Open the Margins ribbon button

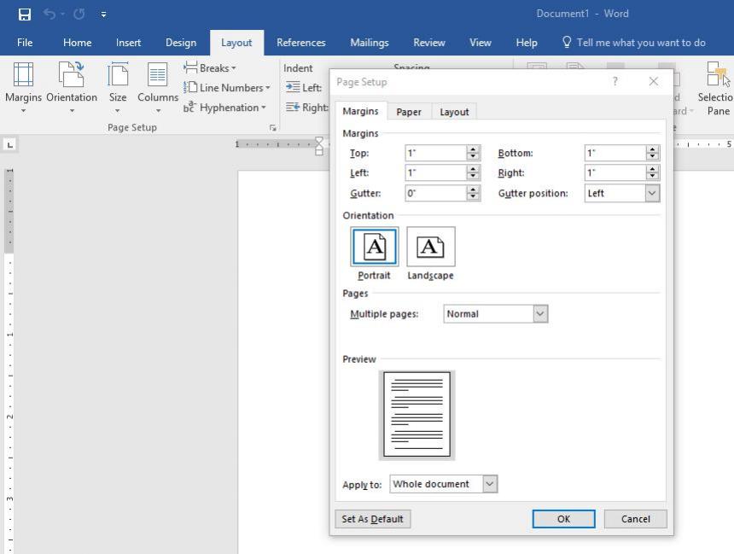pos(23,88)
